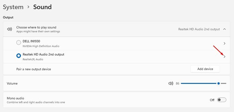Screen dimensions: 234x112
Task: Go back to System in the breadcrumb
Action: pos(13,7)
